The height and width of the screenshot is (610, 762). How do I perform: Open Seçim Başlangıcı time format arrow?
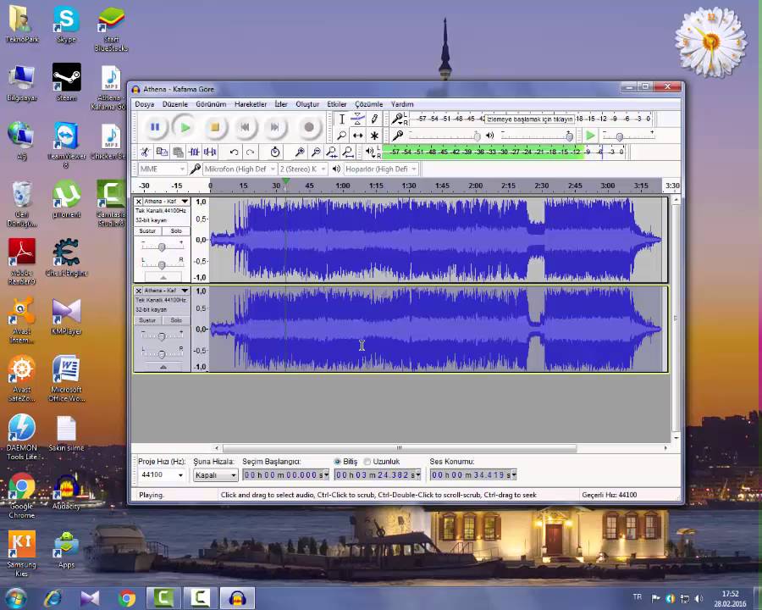tap(326, 474)
